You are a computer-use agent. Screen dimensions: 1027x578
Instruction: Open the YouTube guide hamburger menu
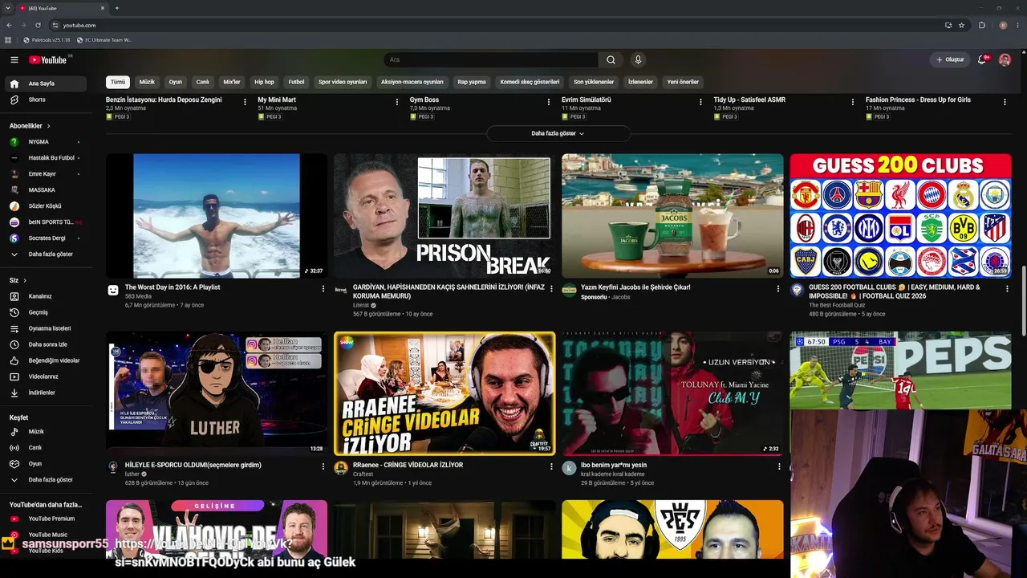14,60
